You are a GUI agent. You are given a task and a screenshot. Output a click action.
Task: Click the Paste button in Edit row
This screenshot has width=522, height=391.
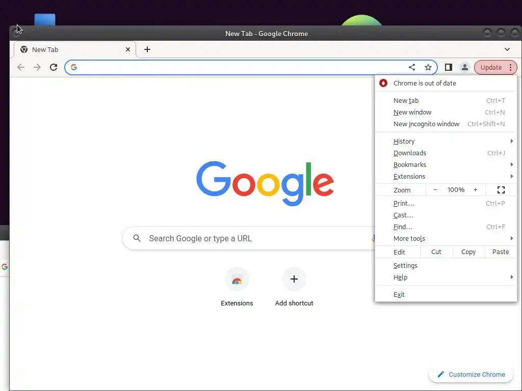[x=501, y=252]
